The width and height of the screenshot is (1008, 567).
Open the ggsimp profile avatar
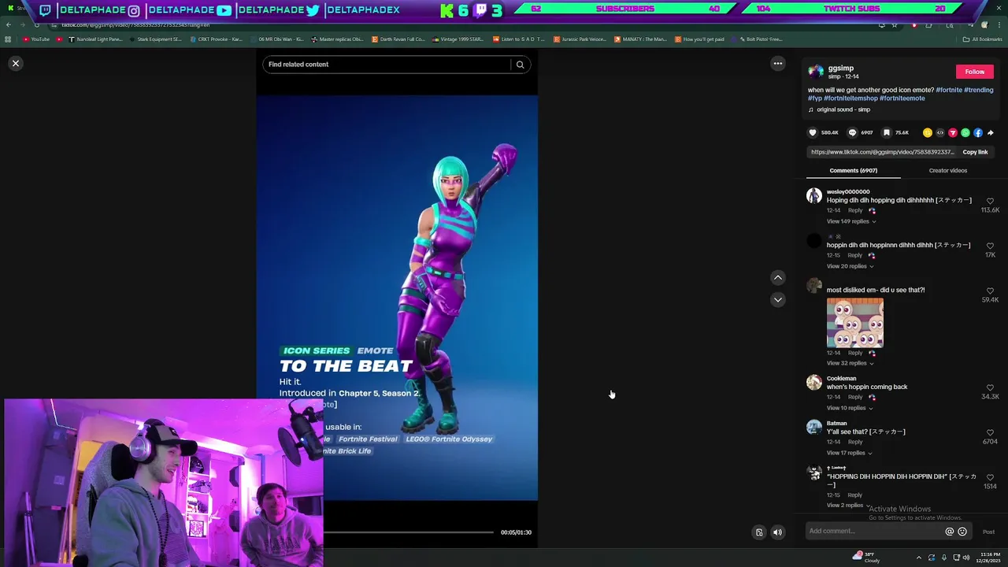click(x=815, y=72)
